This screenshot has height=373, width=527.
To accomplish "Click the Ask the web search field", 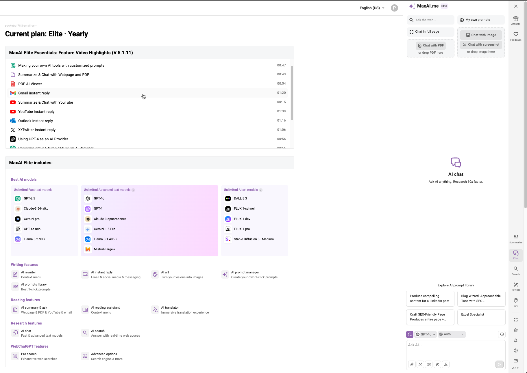I will (430, 20).
